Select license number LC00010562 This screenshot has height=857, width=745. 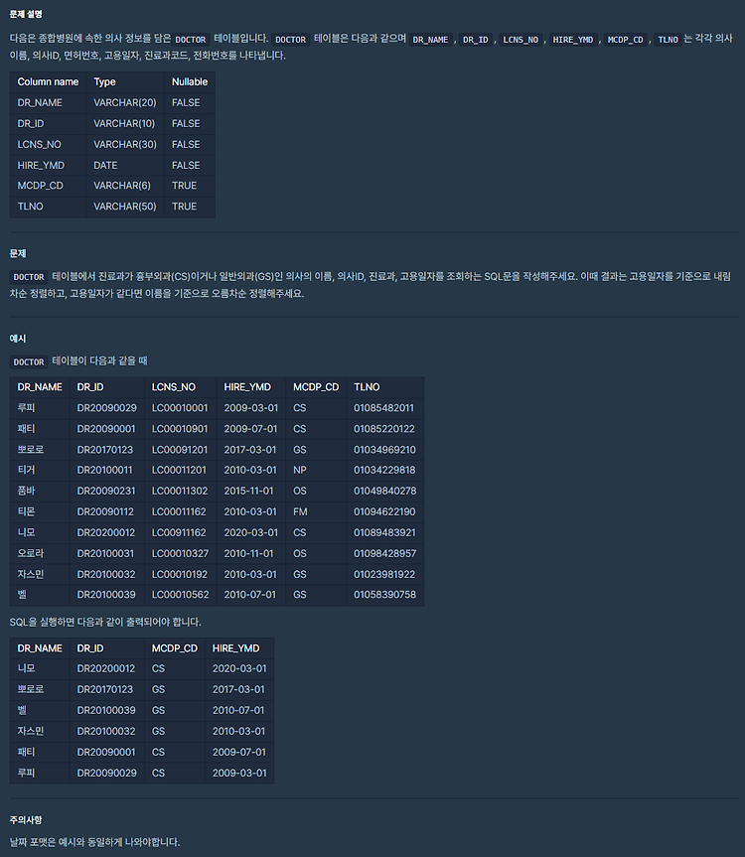181,594
